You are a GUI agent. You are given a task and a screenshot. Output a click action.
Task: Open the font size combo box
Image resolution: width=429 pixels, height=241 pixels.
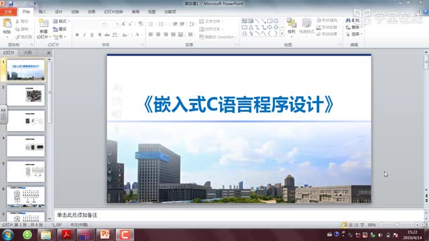[113, 24]
